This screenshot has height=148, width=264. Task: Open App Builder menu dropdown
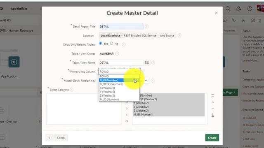[x=21, y=9]
